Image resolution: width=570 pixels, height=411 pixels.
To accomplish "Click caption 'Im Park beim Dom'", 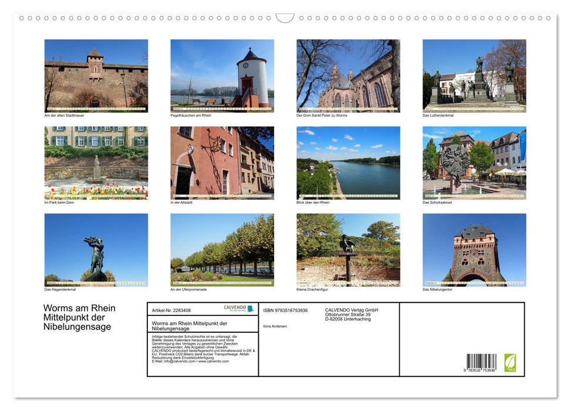I will 59,202.
